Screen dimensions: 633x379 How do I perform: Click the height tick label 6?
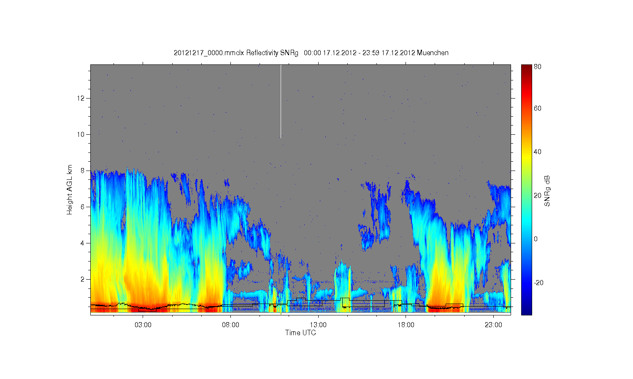(x=83, y=207)
